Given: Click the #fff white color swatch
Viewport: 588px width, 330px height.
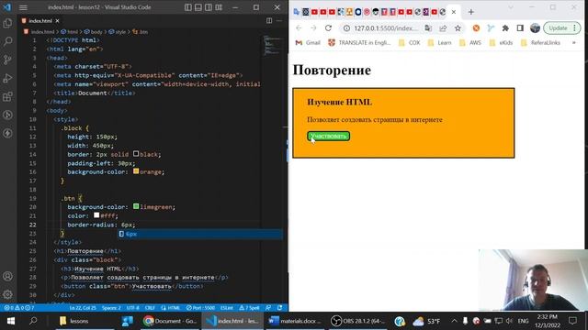Looking at the screenshot, I should tap(96, 215).
